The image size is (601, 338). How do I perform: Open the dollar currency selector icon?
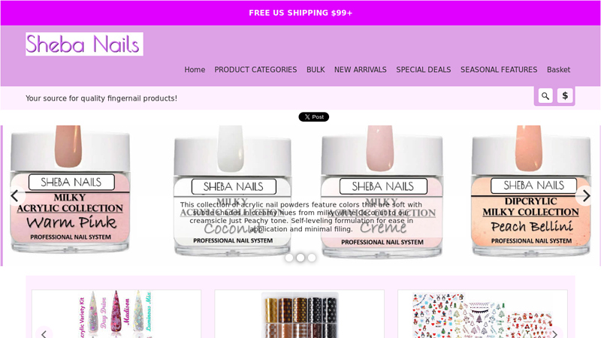[x=565, y=96]
